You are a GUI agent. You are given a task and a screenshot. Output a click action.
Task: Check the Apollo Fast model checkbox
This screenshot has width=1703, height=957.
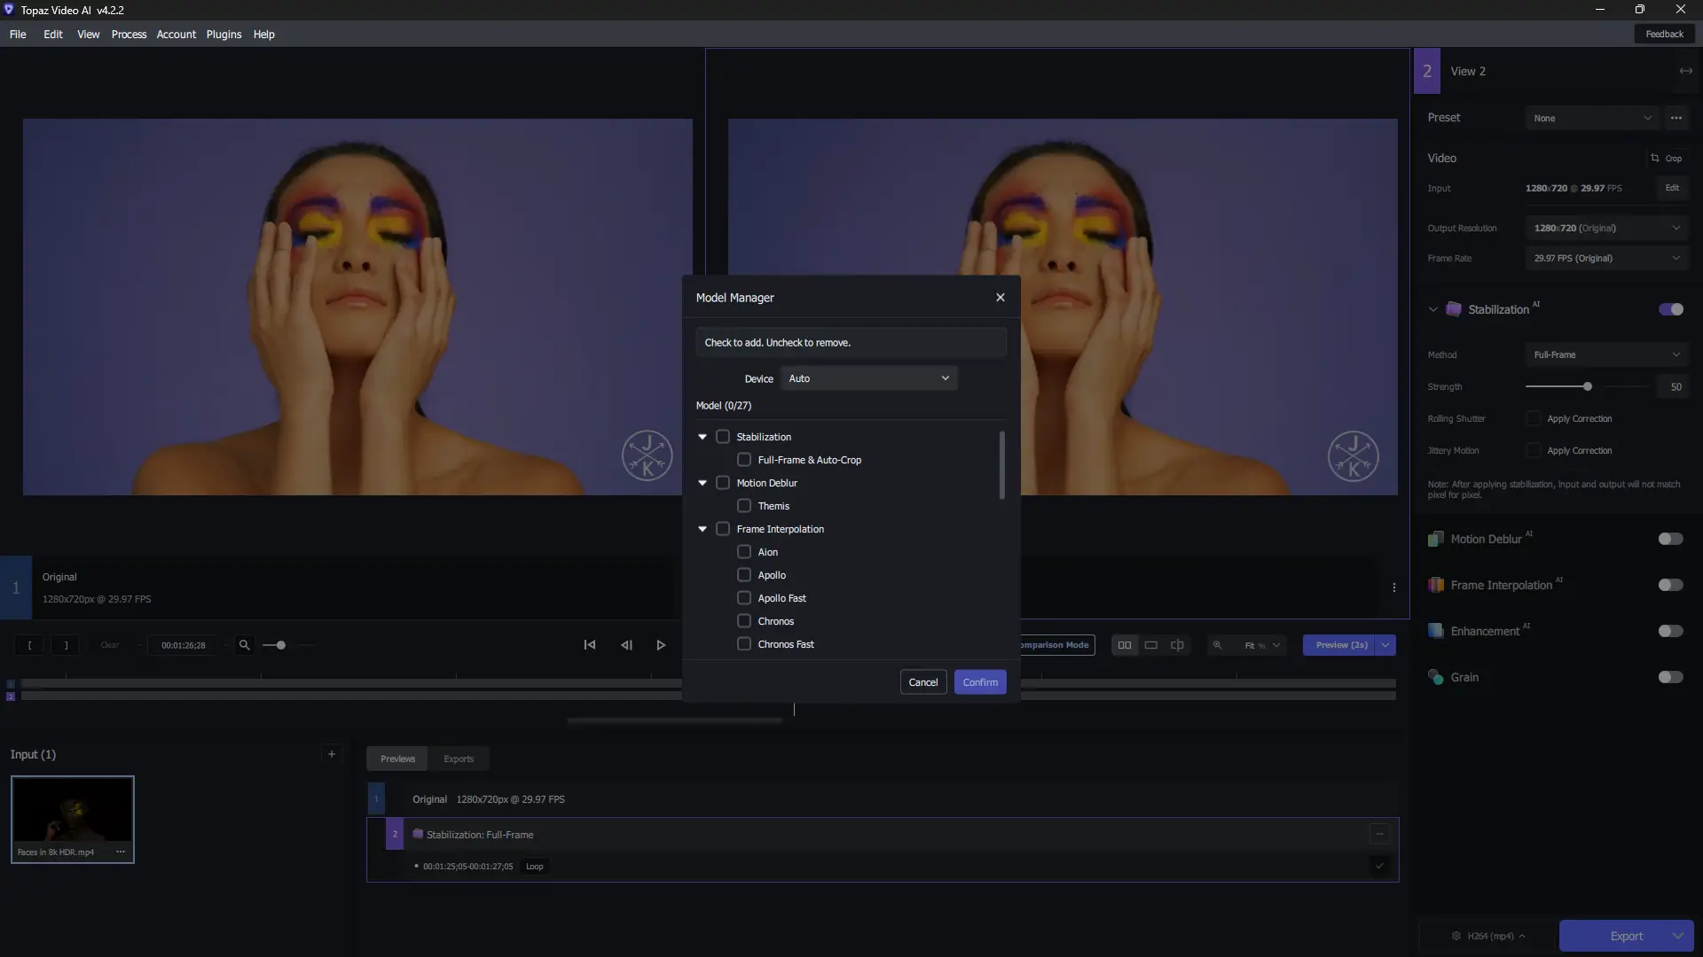[744, 598]
